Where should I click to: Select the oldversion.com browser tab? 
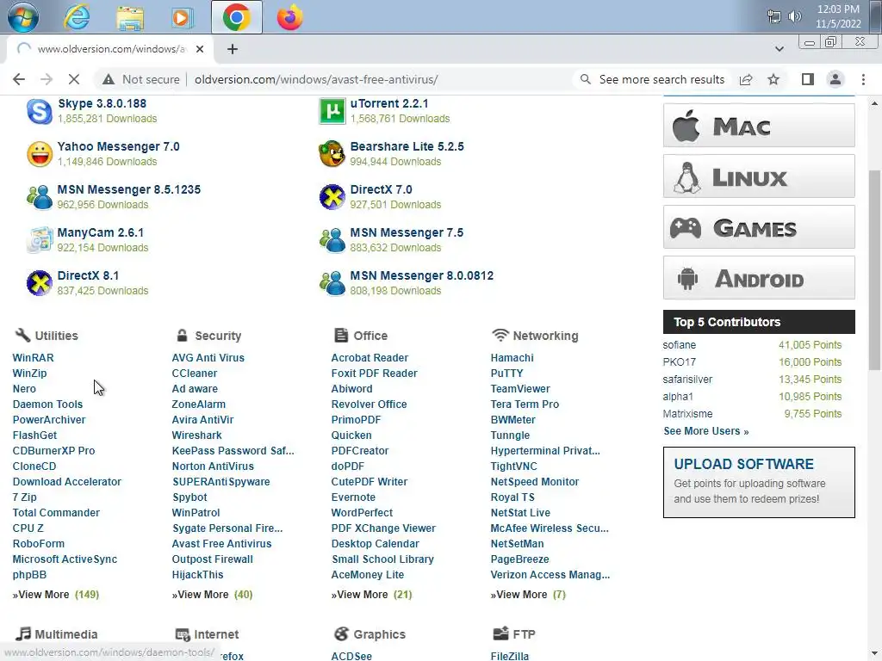pos(110,49)
